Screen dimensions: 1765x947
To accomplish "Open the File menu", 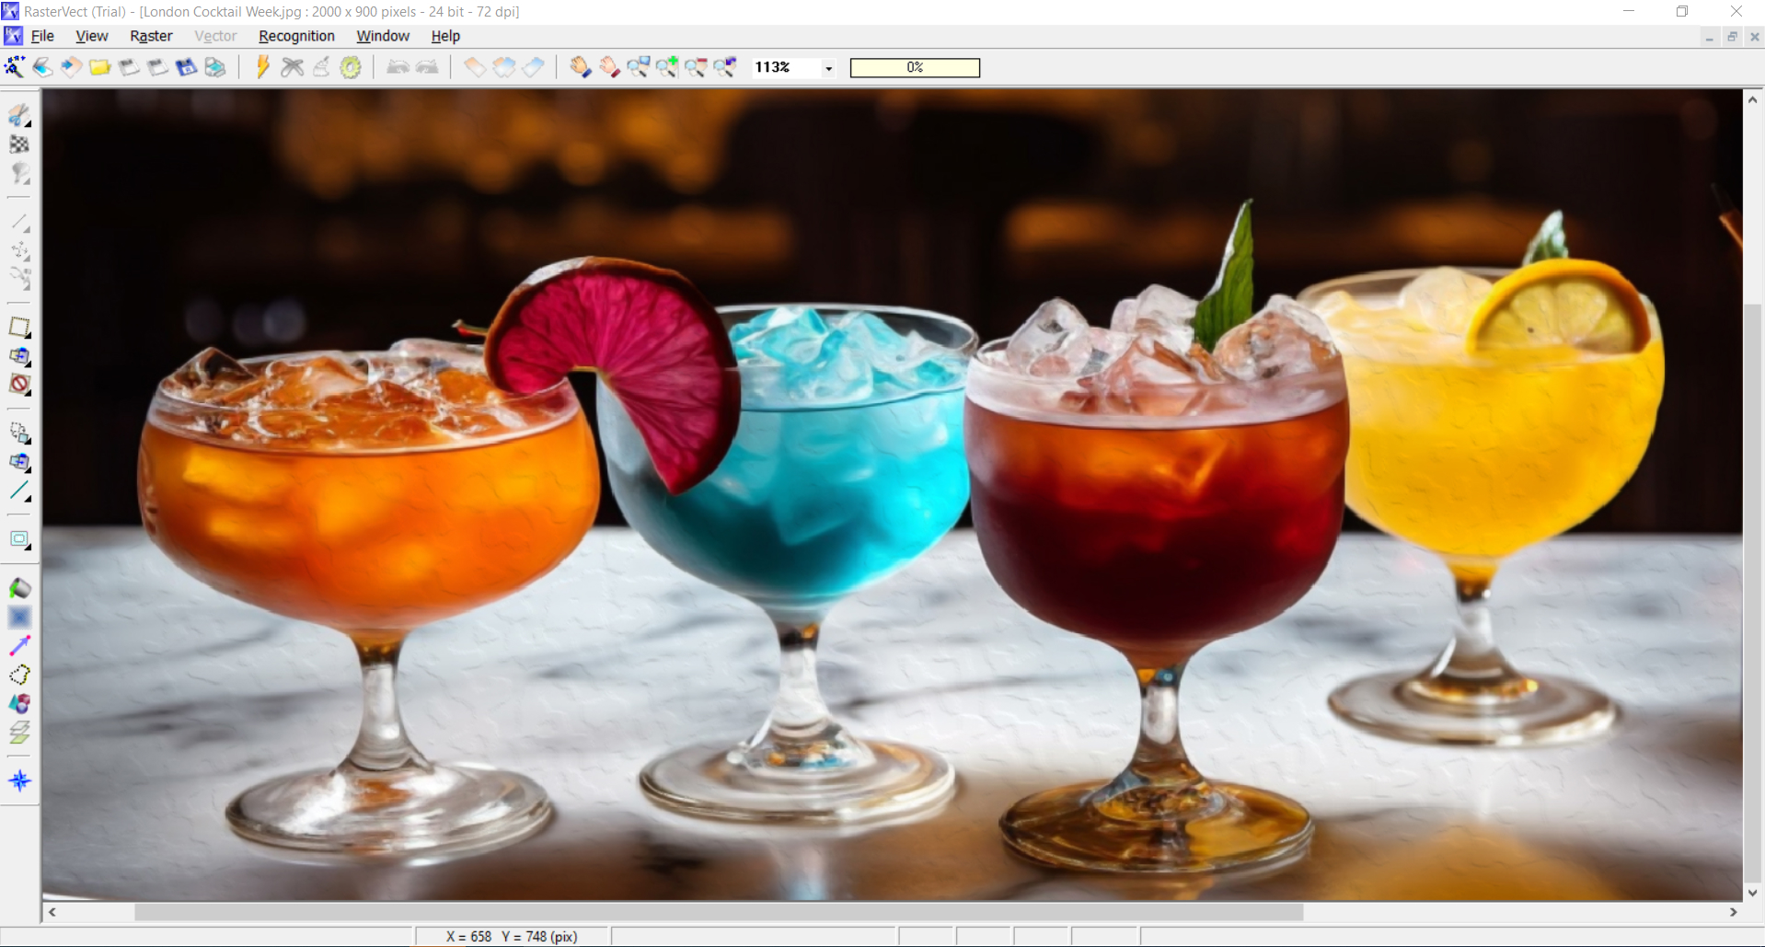I will 42,36.
